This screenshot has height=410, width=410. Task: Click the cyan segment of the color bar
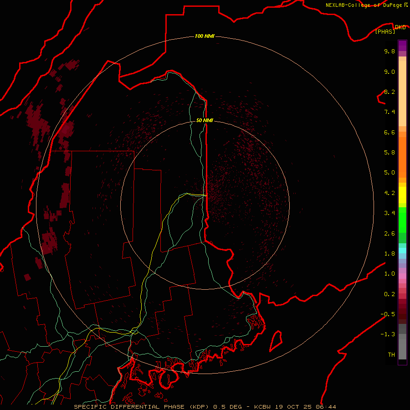pyautogui.click(x=402, y=251)
